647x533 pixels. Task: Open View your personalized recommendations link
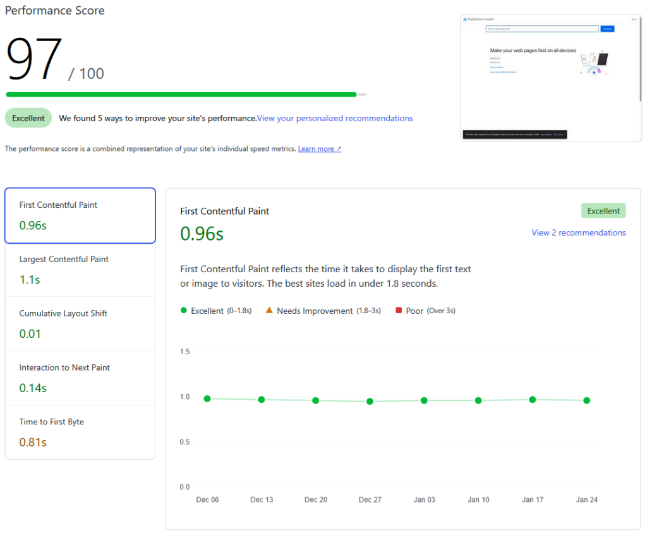click(335, 118)
